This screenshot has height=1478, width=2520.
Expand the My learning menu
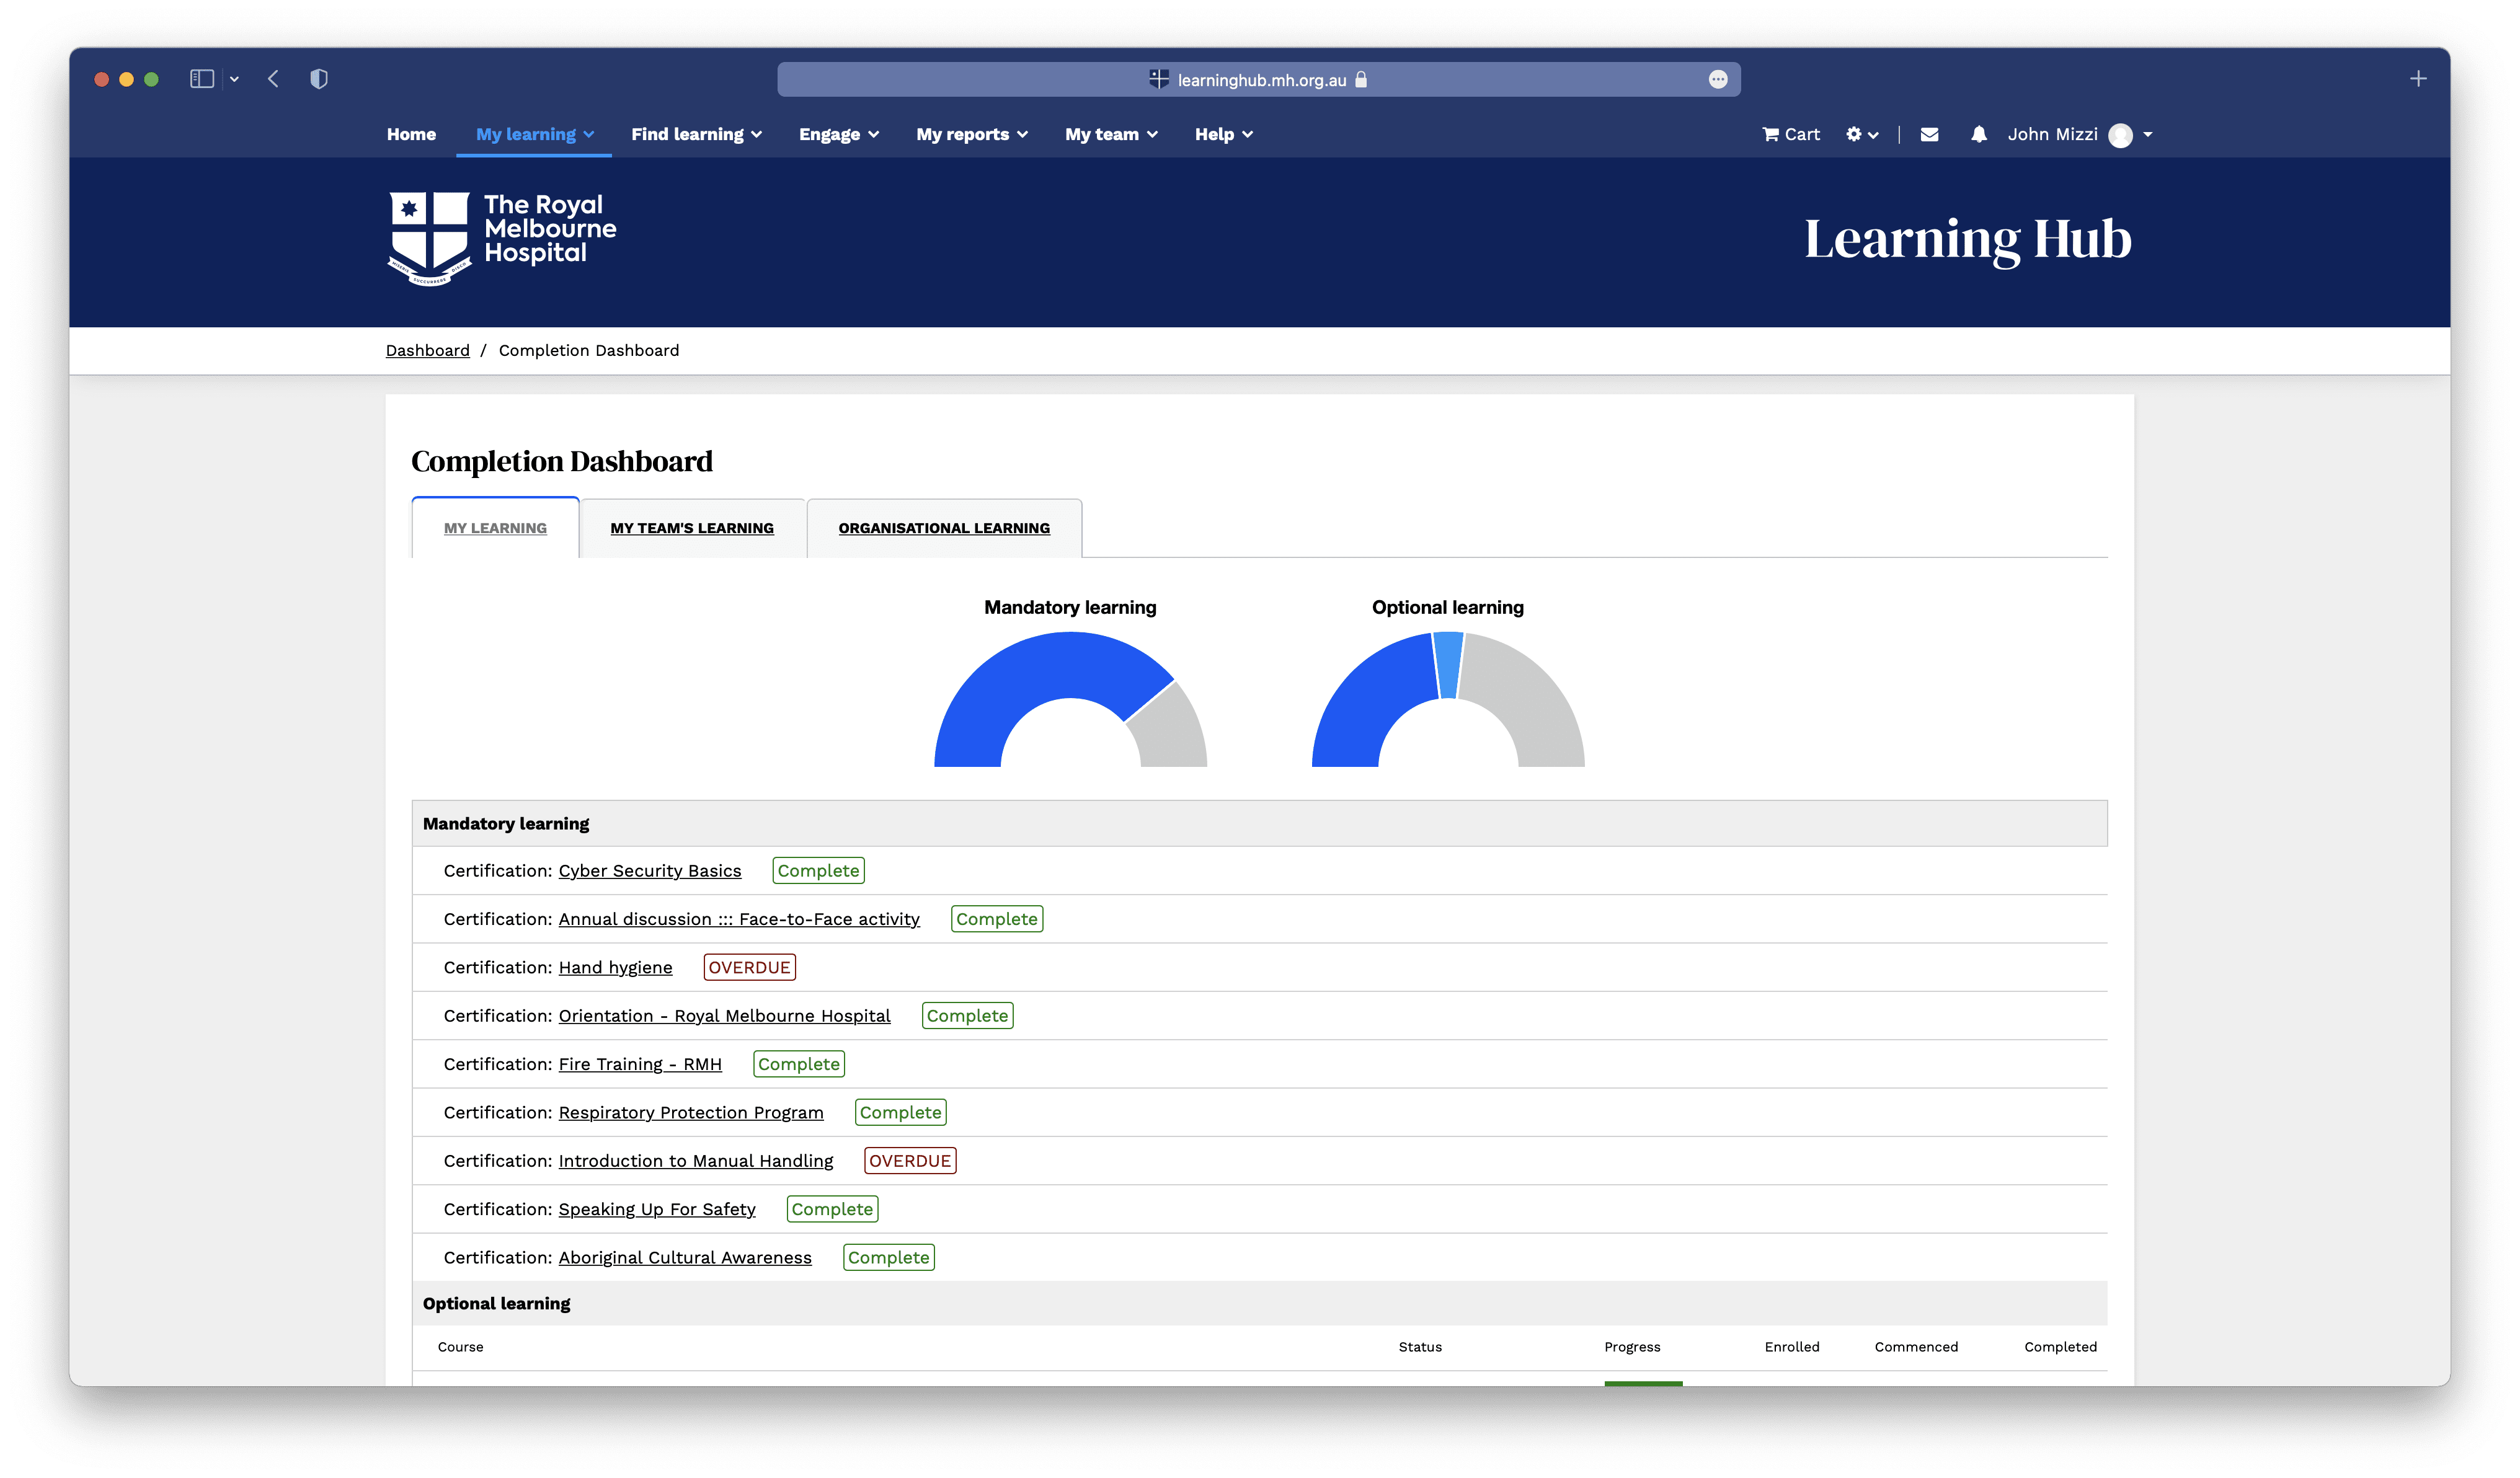point(535,134)
